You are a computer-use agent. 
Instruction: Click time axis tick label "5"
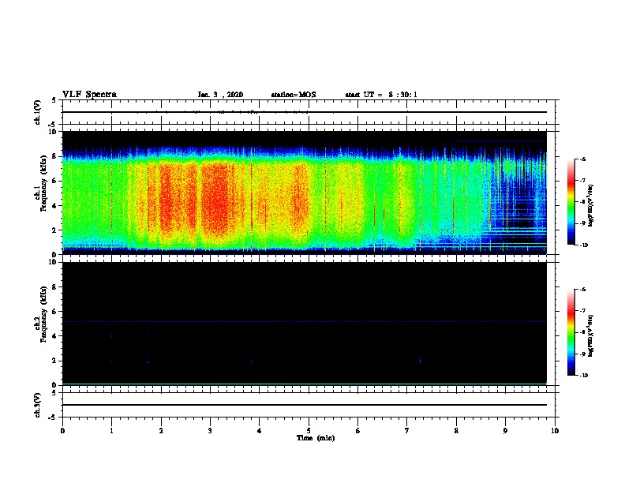pos(309,431)
